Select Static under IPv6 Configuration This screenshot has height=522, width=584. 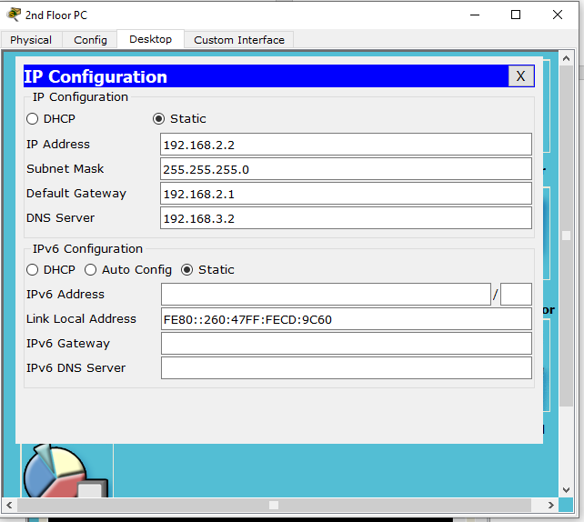pyautogui.click(x=187, y=269)
